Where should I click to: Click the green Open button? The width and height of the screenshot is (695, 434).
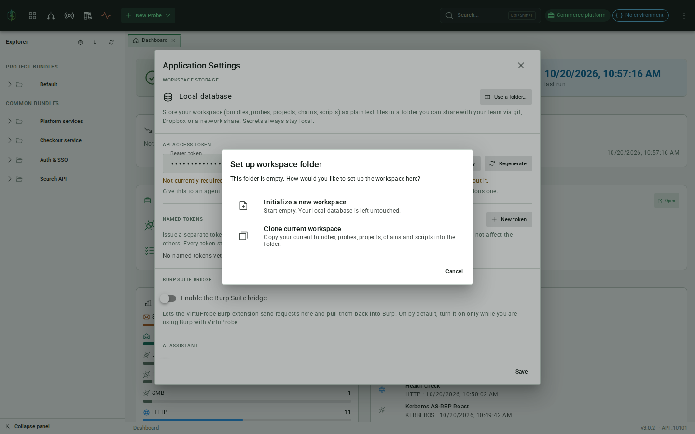pos(667,201)
